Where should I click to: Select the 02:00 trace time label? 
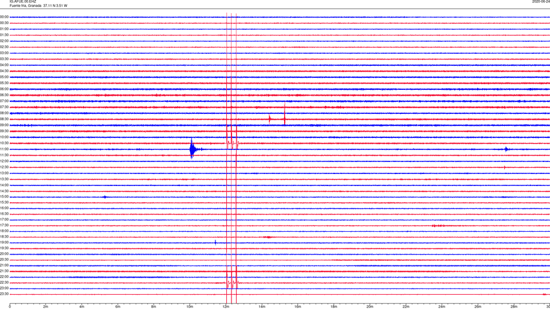click(x=4, y=41)
